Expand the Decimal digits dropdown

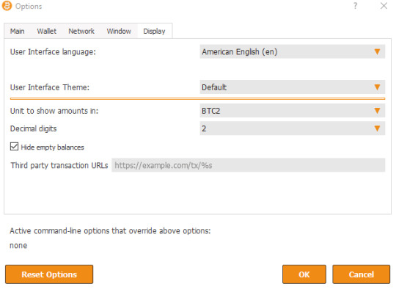[x=293, y=128]
